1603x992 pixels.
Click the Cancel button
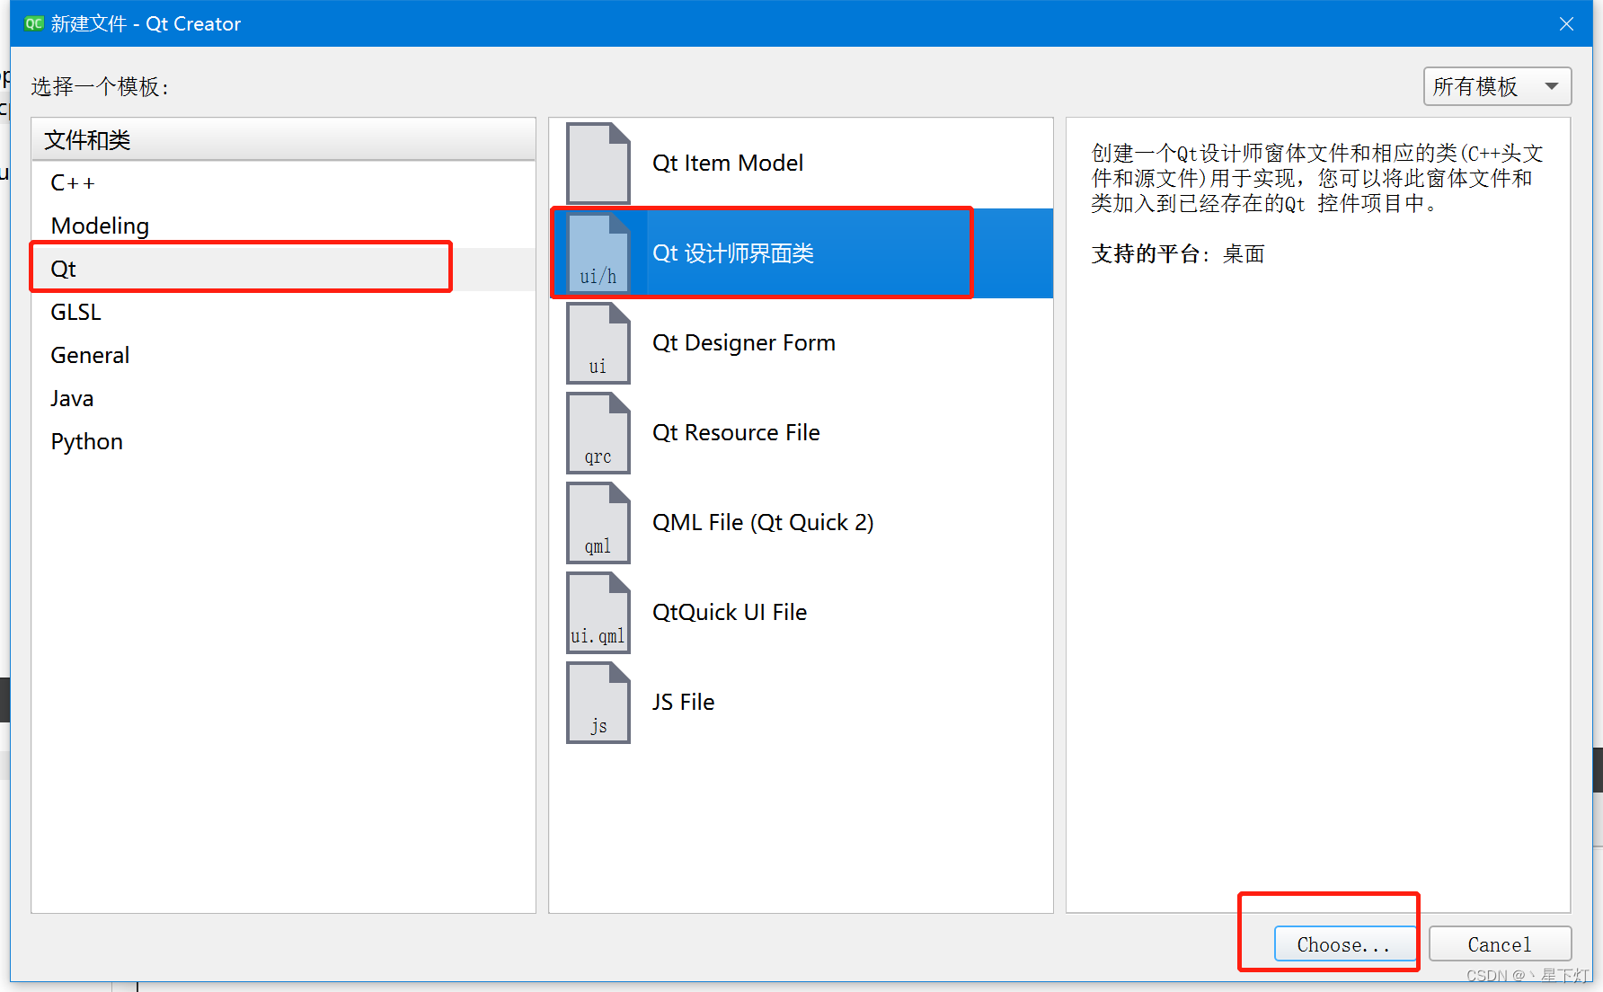1500,944
